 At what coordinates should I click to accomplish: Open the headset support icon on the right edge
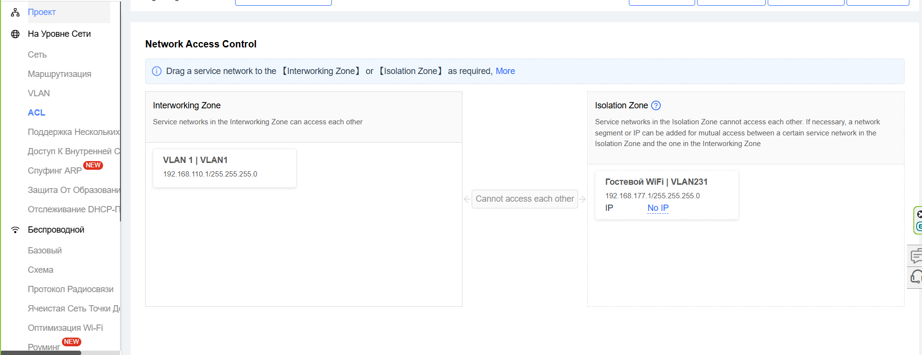(x=916, y=277)
